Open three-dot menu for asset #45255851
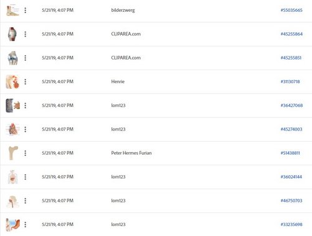The width and height of the screenshot is (312, 236). [26, 58]
